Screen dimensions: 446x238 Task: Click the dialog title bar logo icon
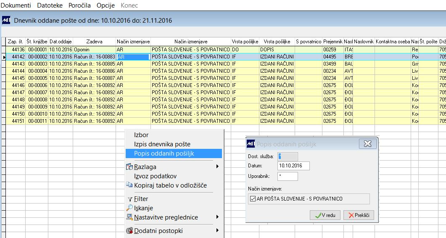[251, 144]
